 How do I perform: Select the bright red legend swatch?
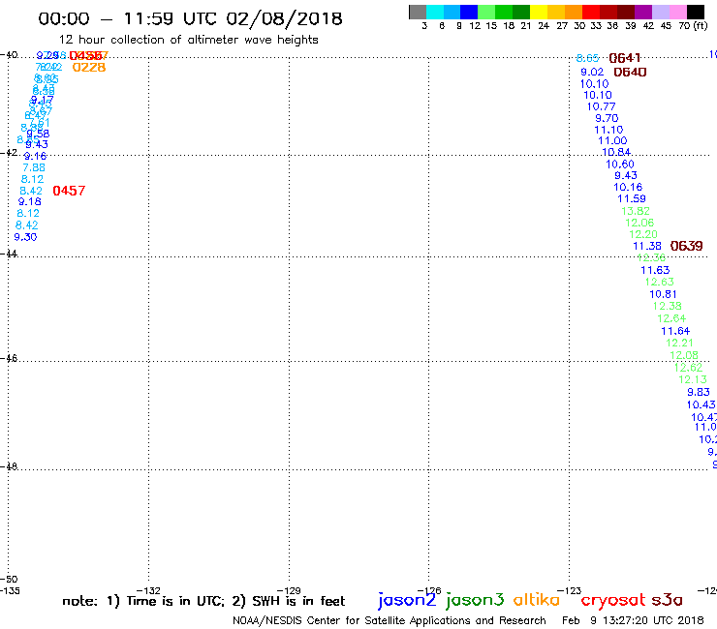591,12
